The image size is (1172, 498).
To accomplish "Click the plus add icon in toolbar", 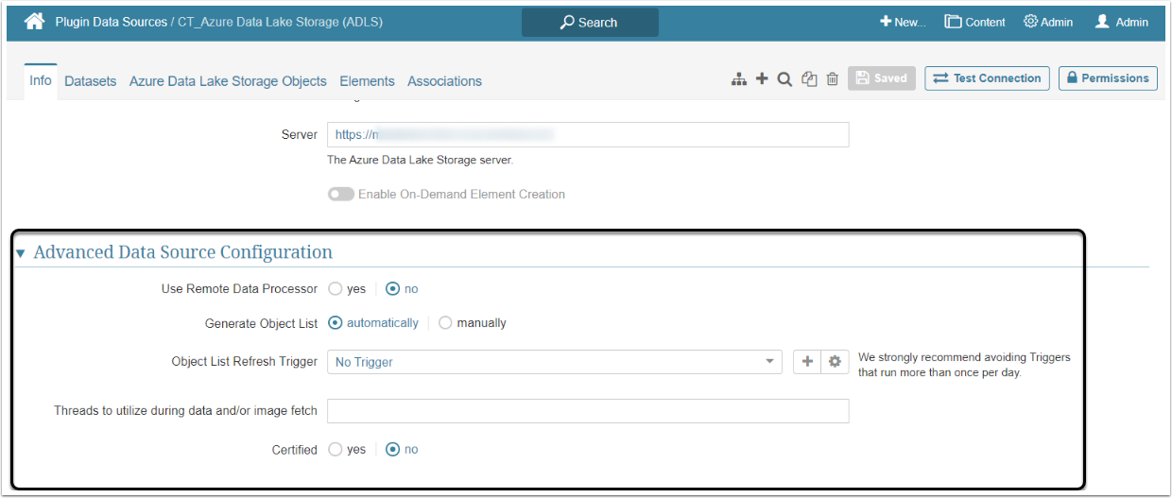I will pyautogui.click(x=762, y=79).
